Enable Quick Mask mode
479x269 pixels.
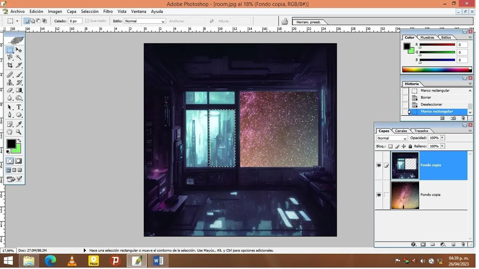coord(18,161)
